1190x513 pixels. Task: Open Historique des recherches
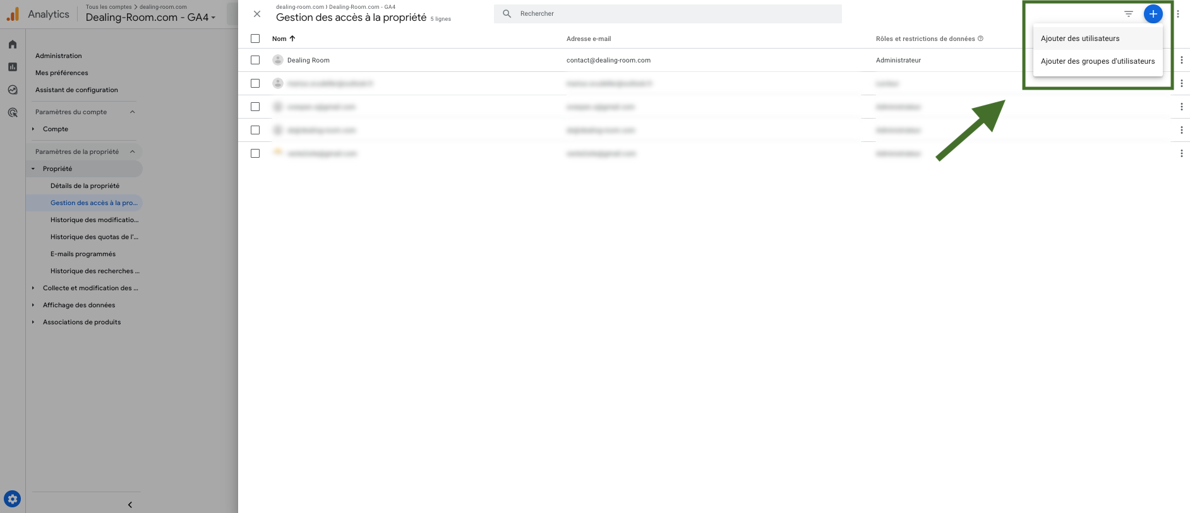pos(95,271)
